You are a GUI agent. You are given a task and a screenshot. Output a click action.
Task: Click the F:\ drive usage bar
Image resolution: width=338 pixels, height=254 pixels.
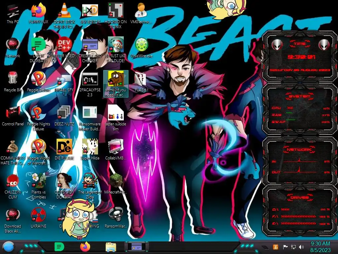pyautogui.click(x=300, y=216)
